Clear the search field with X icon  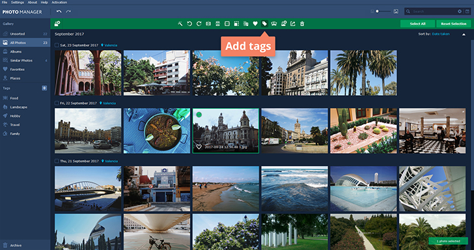coord(460,12)
